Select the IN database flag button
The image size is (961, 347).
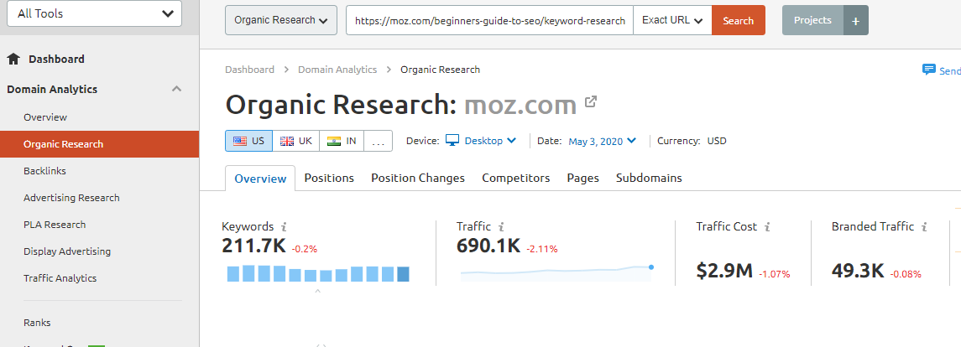342,141
